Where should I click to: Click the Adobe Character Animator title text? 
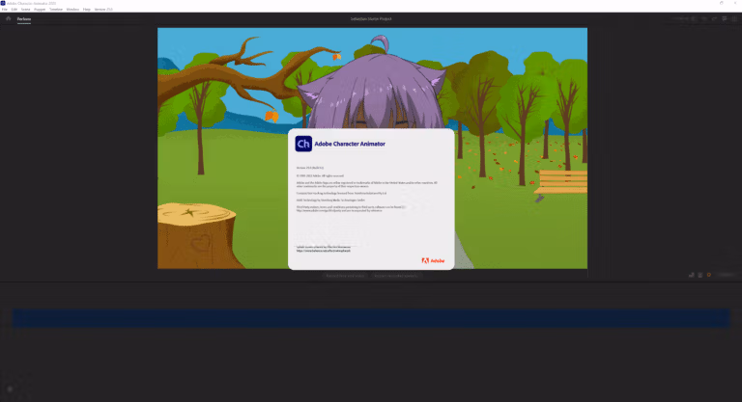(350, 144)
